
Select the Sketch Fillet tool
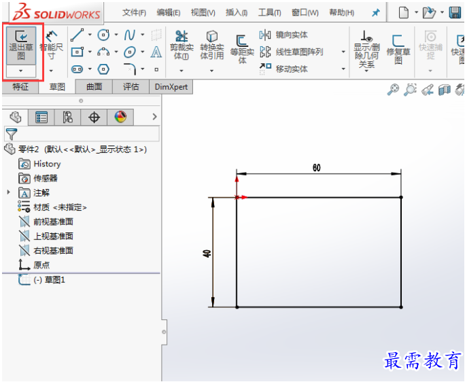click(130, 69)
